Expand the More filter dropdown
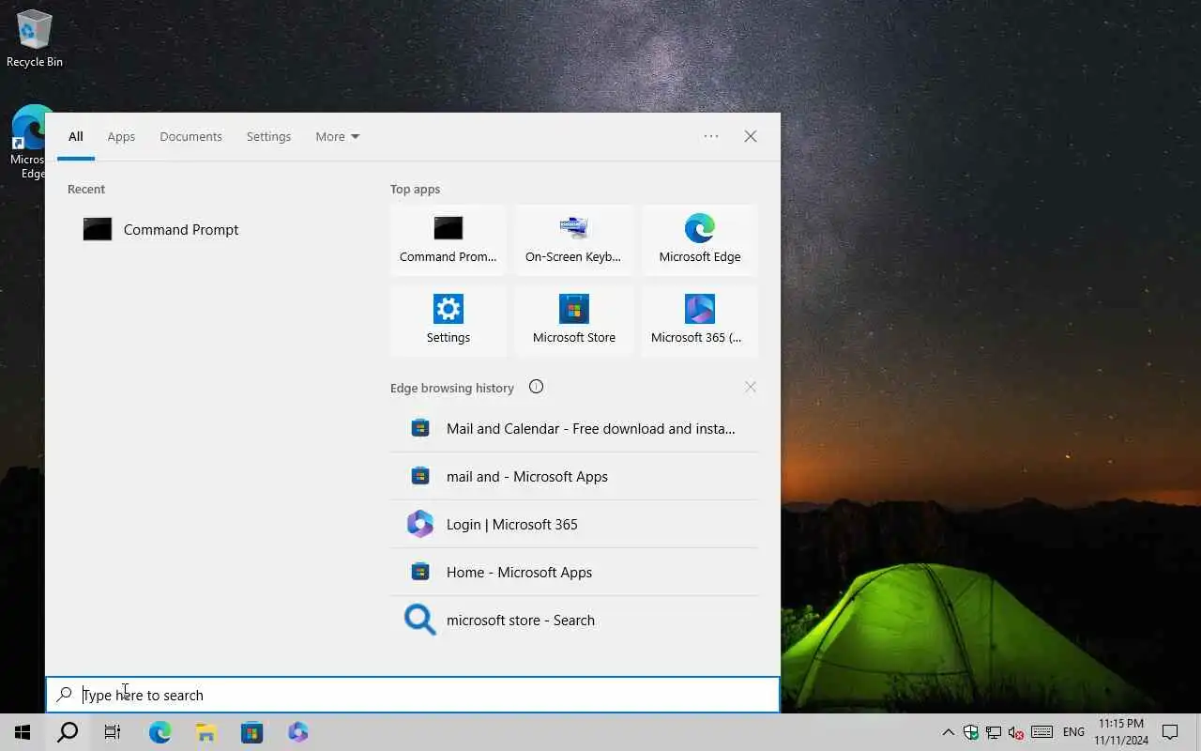The height and width of the screenshot is (751, 1201). (337, 136)
